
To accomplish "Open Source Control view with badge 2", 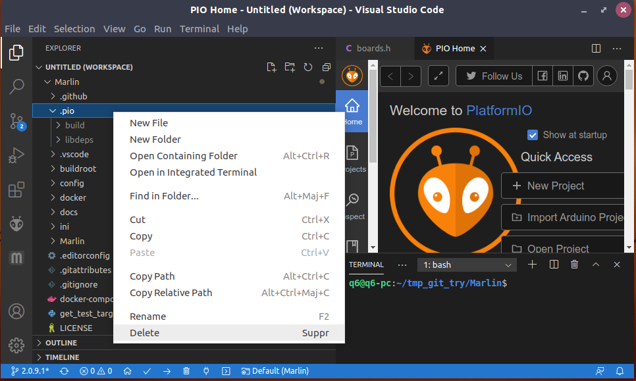I will [x=17, y=121].
